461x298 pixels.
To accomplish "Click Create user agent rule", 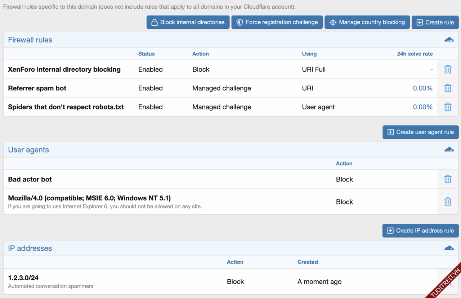I will pos(420,132).
